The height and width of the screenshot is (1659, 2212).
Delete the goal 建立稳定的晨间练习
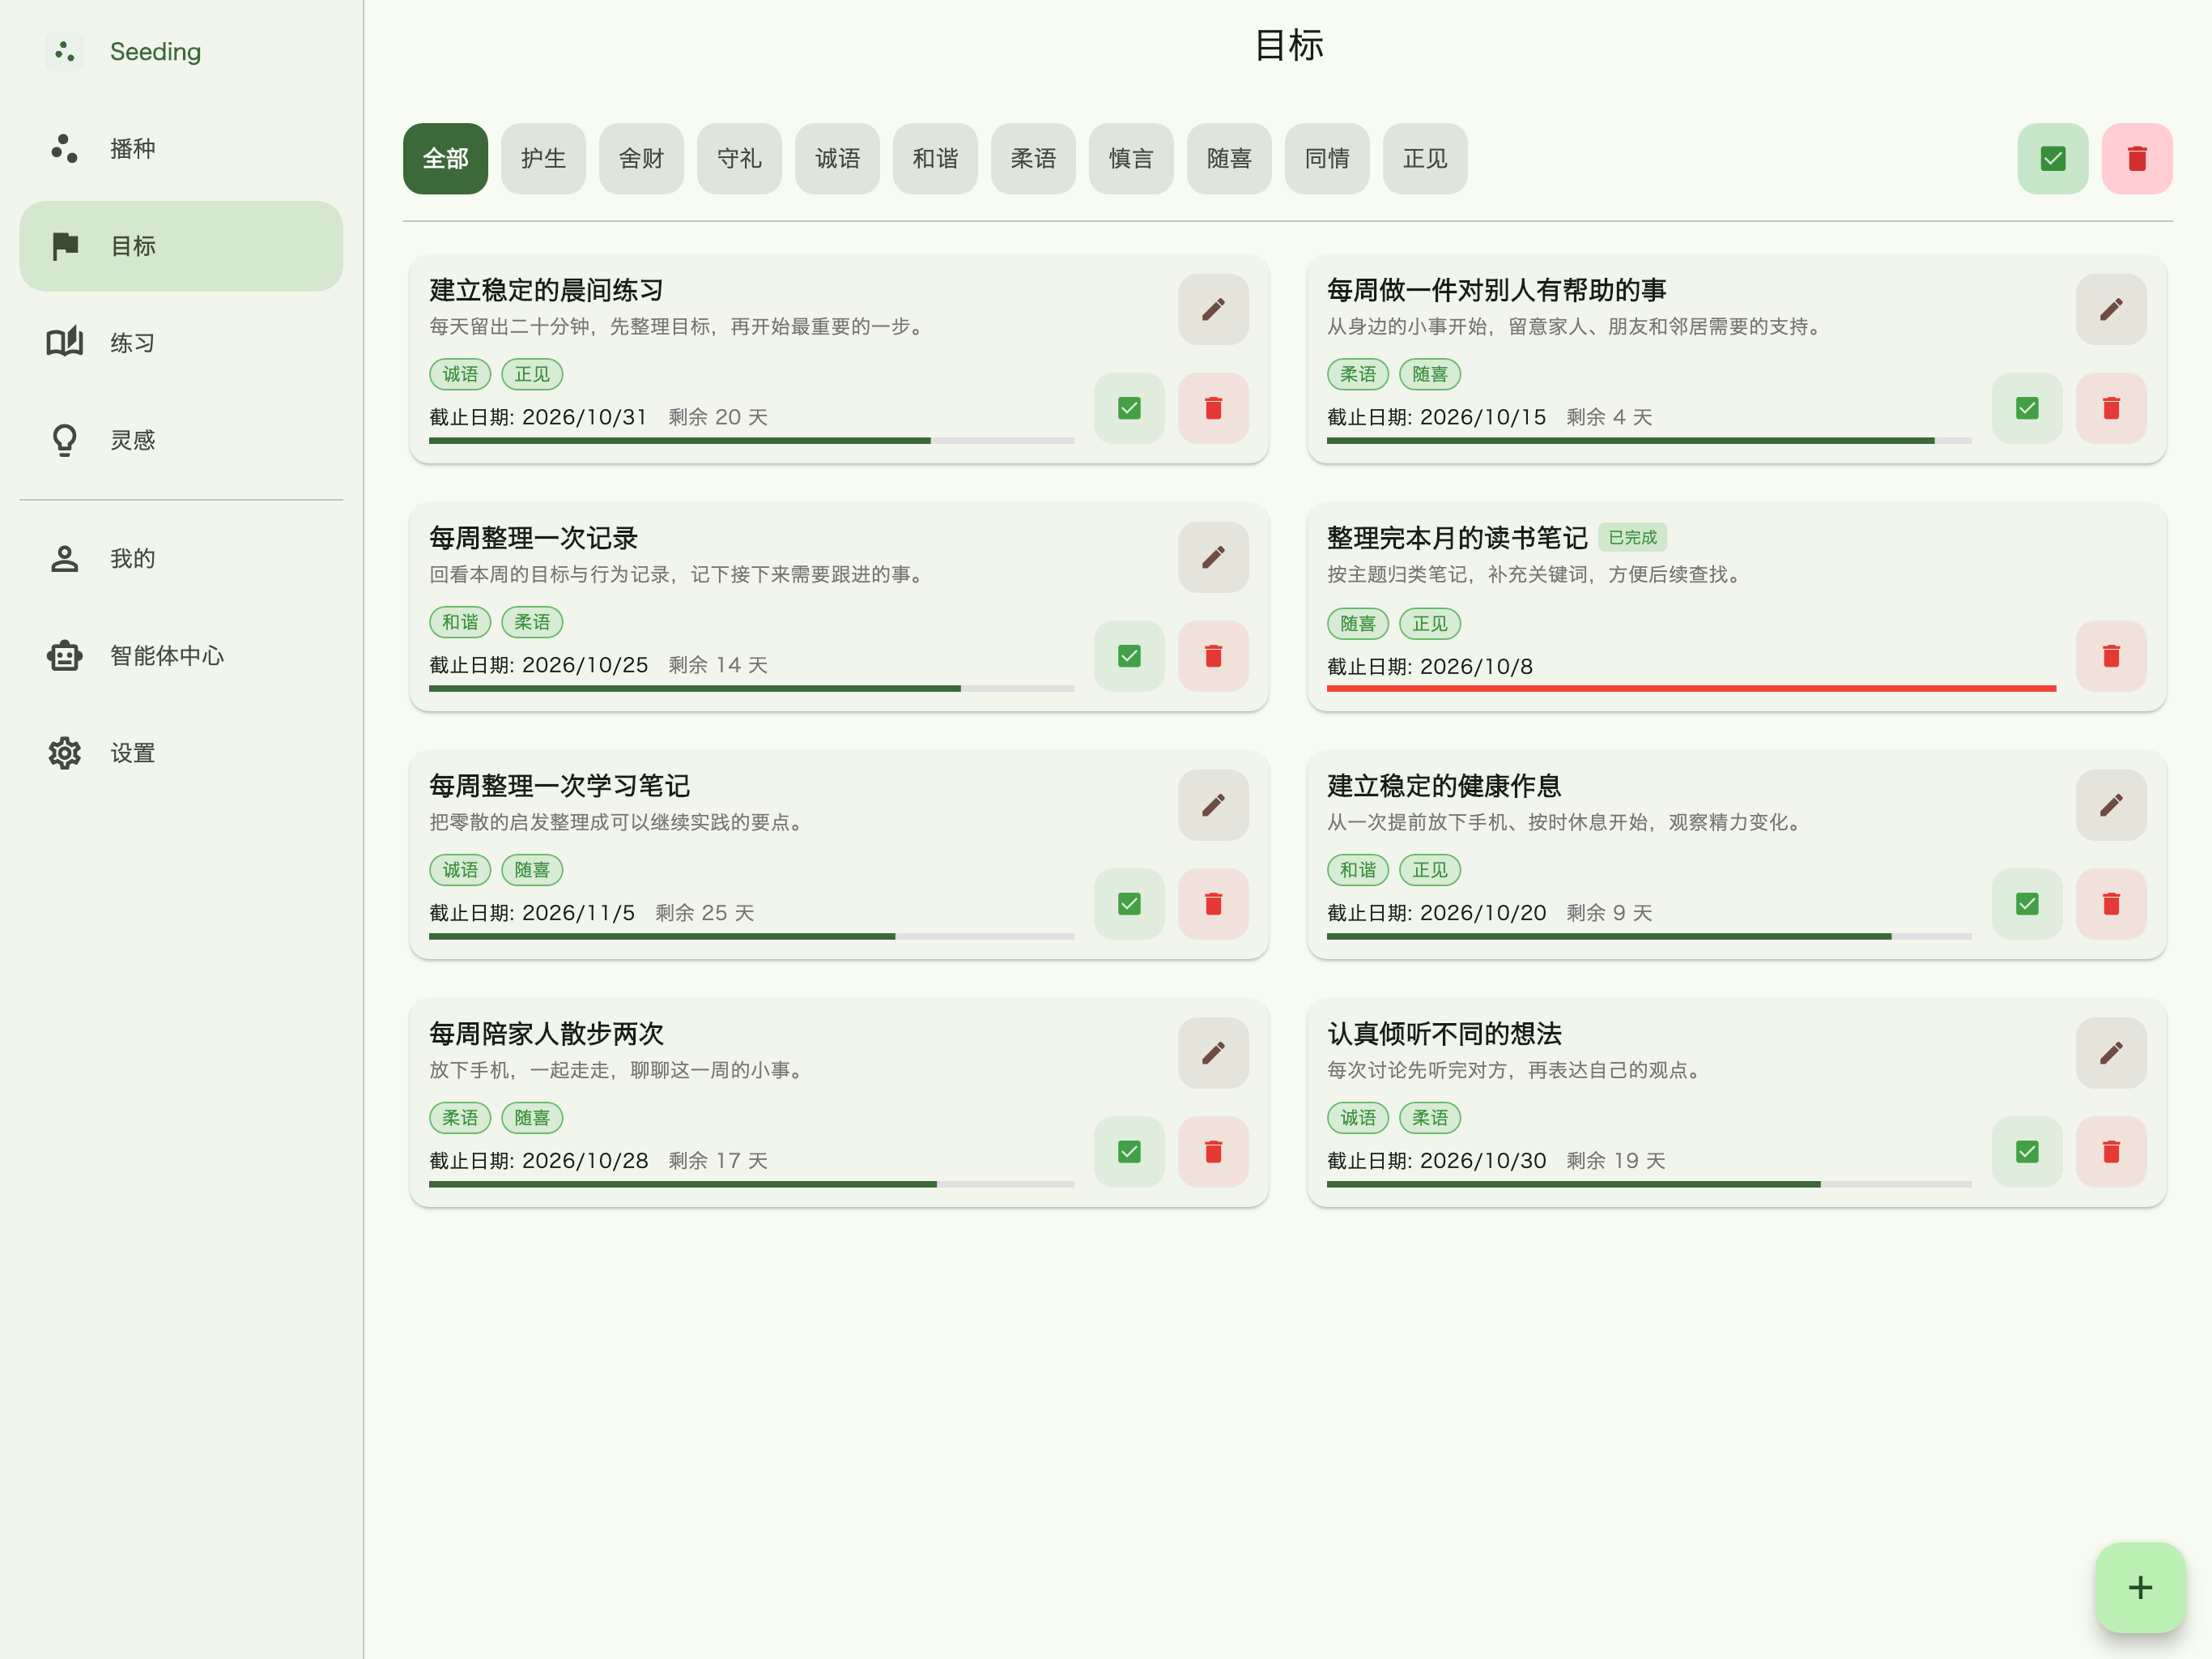pyautogui.click(x=1212, y=408)
